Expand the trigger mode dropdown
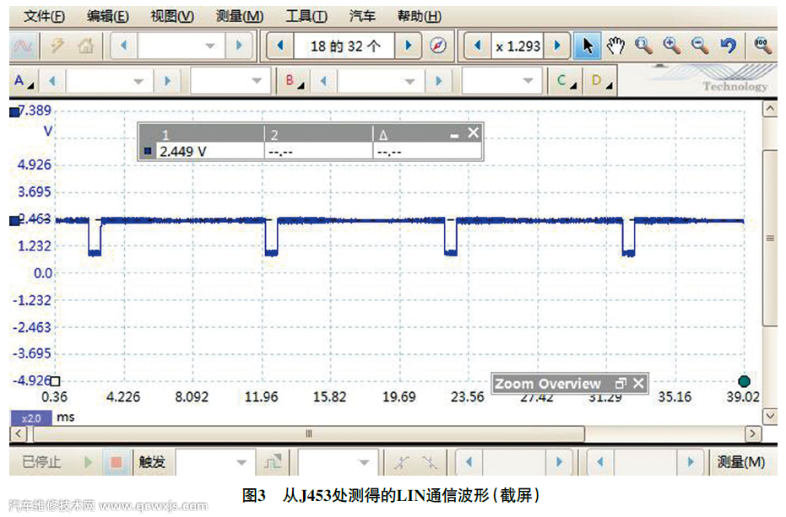This screenshot has width=786, height=517. [241, 462]
